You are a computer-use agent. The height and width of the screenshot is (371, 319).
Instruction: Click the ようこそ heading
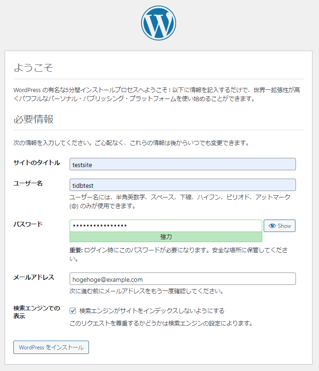(x=33, y=68)
